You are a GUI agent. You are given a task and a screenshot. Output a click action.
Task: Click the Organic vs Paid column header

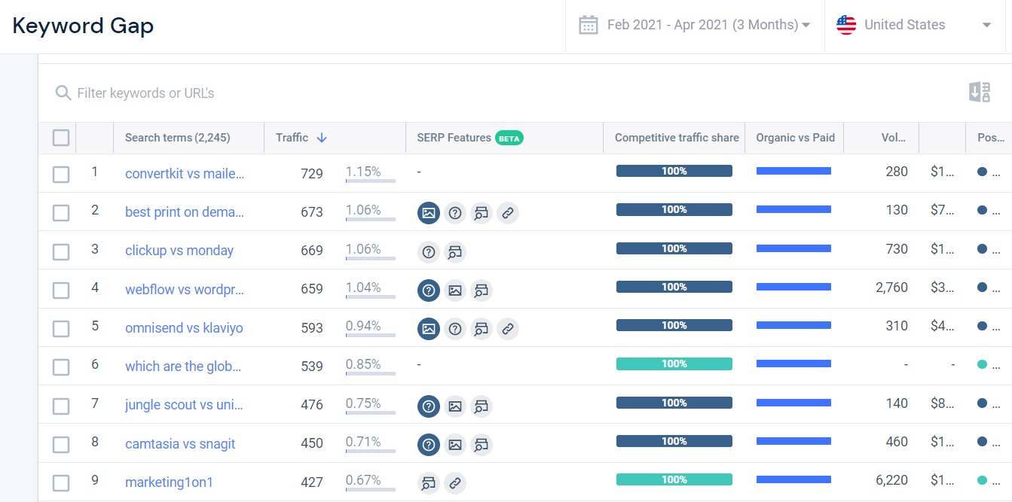pos(795,138)
